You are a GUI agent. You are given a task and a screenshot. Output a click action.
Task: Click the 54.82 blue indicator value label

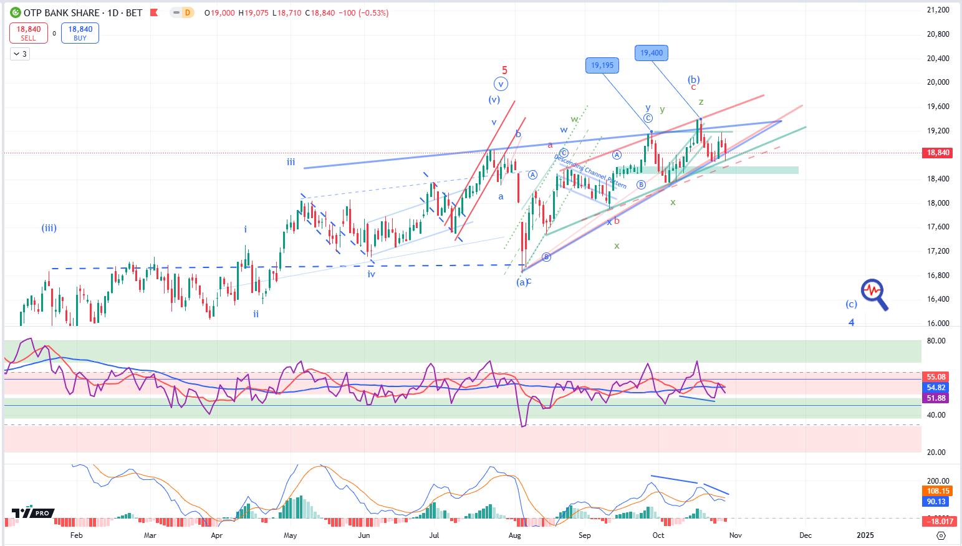(x=936, y=388)
